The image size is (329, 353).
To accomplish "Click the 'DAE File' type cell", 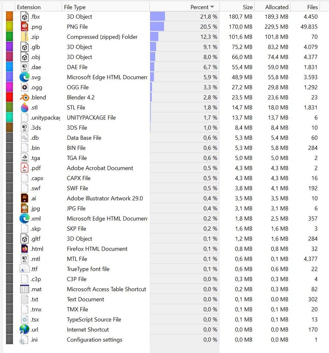I will coord(77,67).
